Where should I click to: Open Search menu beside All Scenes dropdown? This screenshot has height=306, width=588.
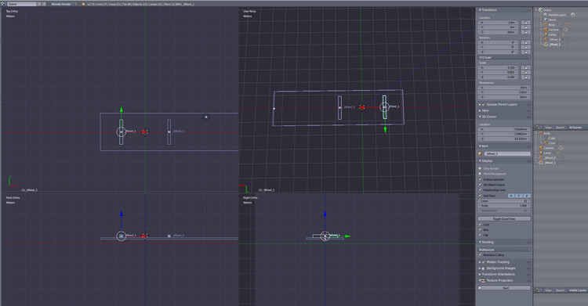[560, 128]
